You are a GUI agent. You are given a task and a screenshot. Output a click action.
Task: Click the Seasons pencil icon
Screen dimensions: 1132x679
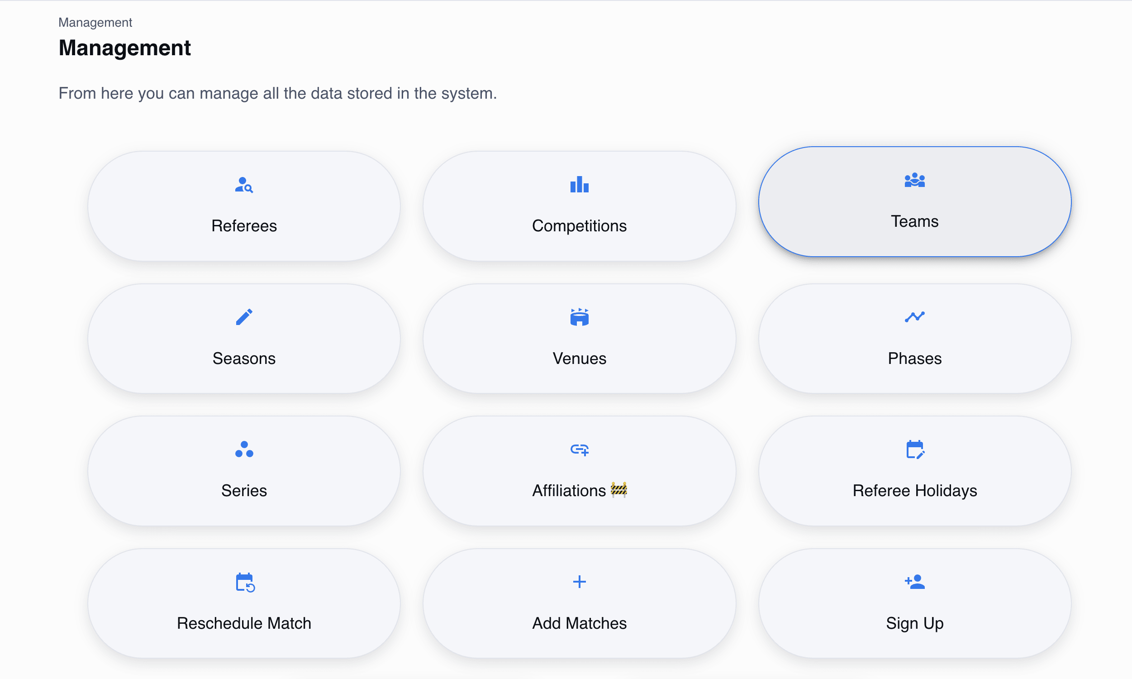[x=244, y=317]
